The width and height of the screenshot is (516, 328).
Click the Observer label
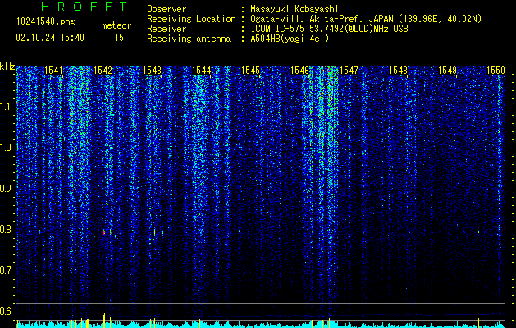click(x=167, y=9)
